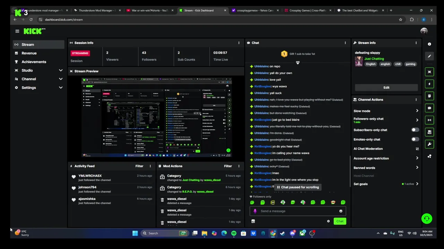The image size is (444, 249).
Task: Open Activity Feed three-dot options
Action: coord(150,166)
